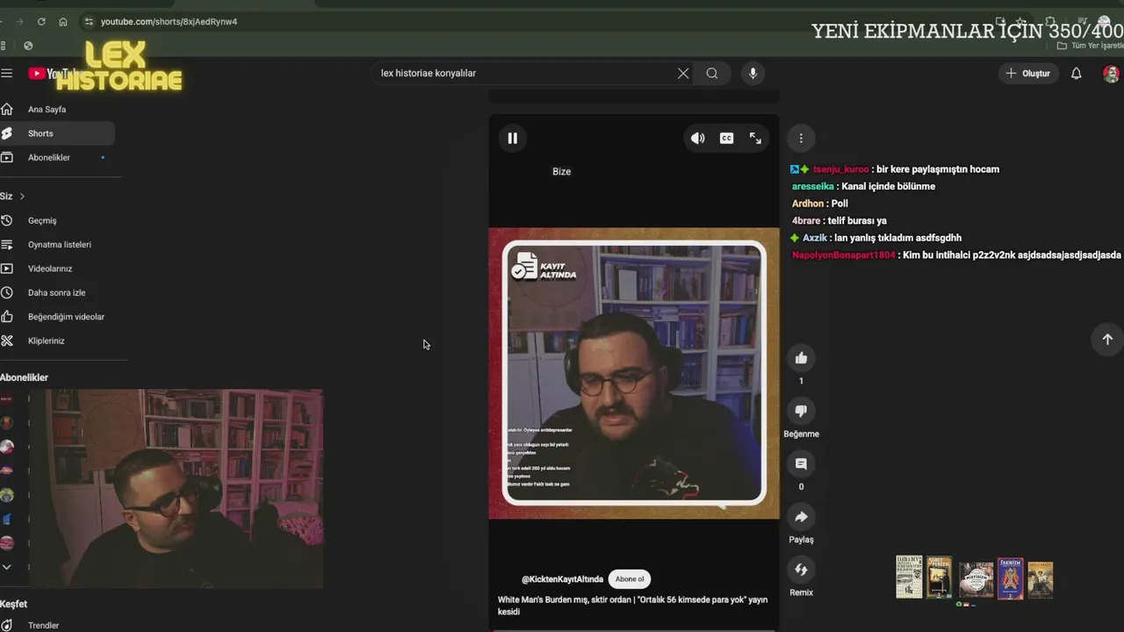This screenshot has height=632, width=1124.
Task: Search by voice with microphone
Action: (x=753, y=73)
